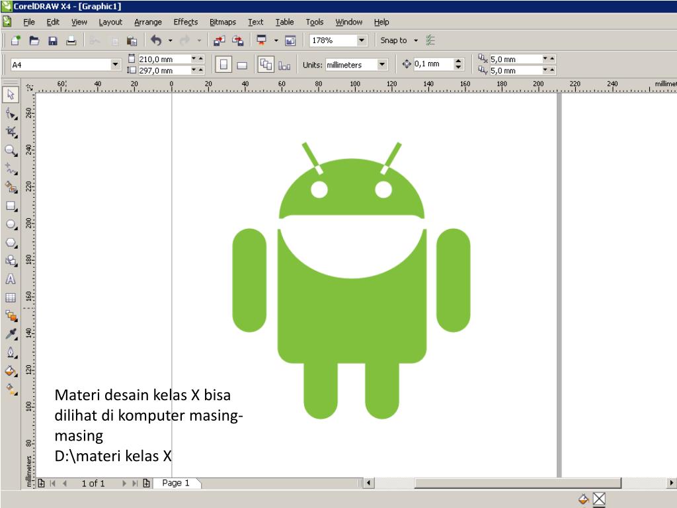Expand the undo history arrow
677x508 pixels.
(x=170, y=40)
